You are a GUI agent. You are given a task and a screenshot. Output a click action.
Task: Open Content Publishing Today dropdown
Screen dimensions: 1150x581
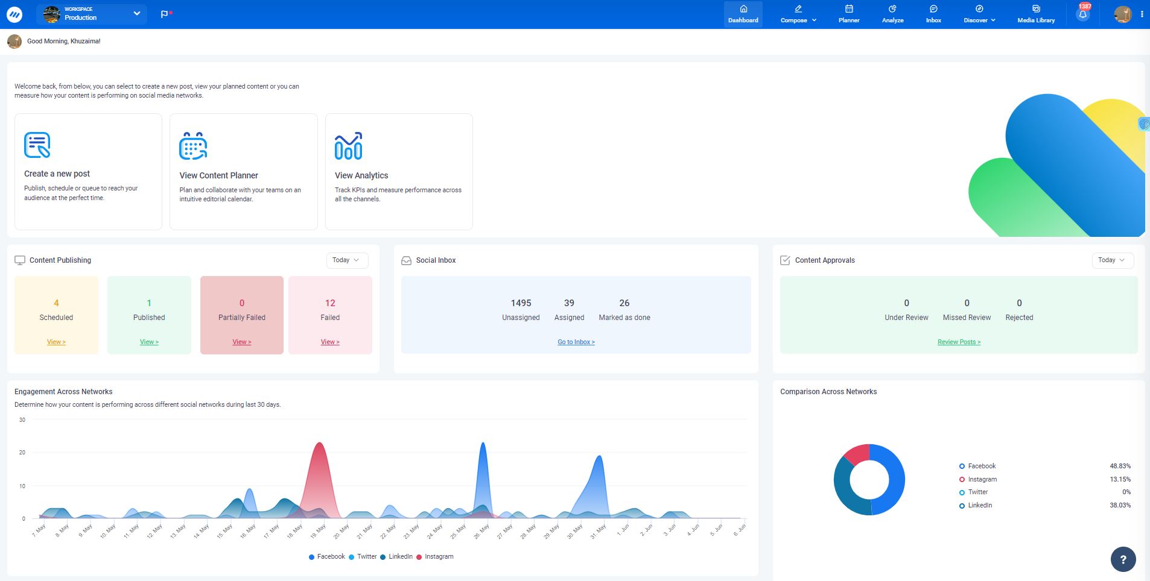point(346,260)
